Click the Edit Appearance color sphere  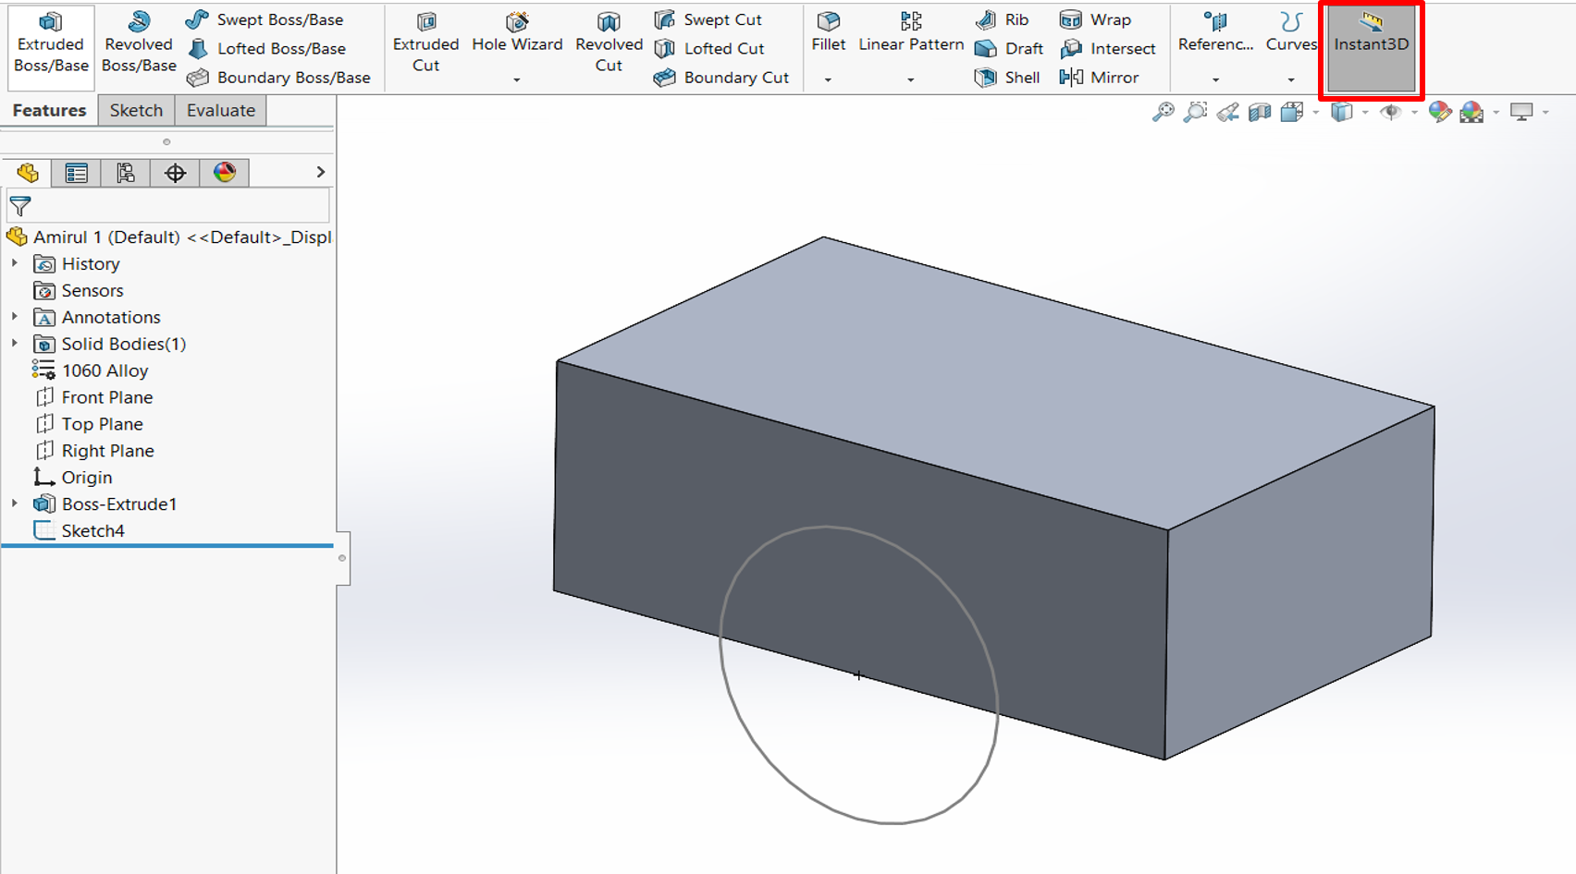(1439, 111)
